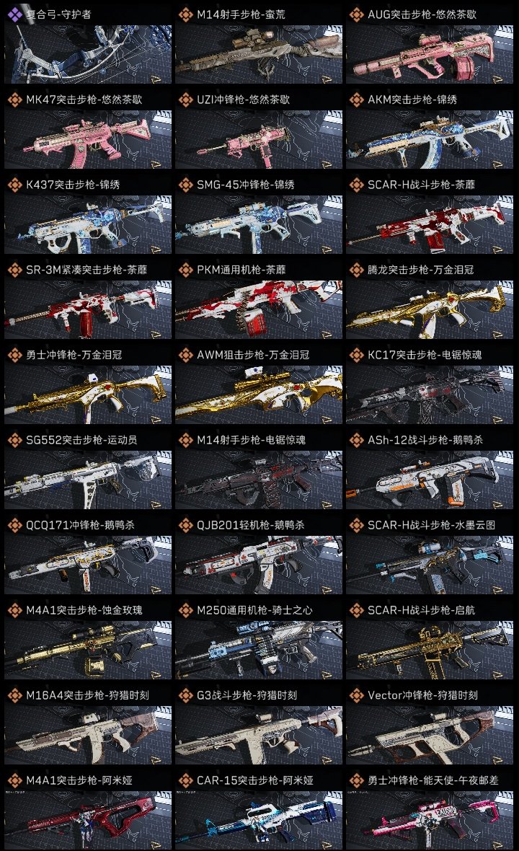Click the rarity icon next to KC17突击步枪-电锯惊魂
The height and width of the screenshot is (851, 519).
tap(357, 355)
